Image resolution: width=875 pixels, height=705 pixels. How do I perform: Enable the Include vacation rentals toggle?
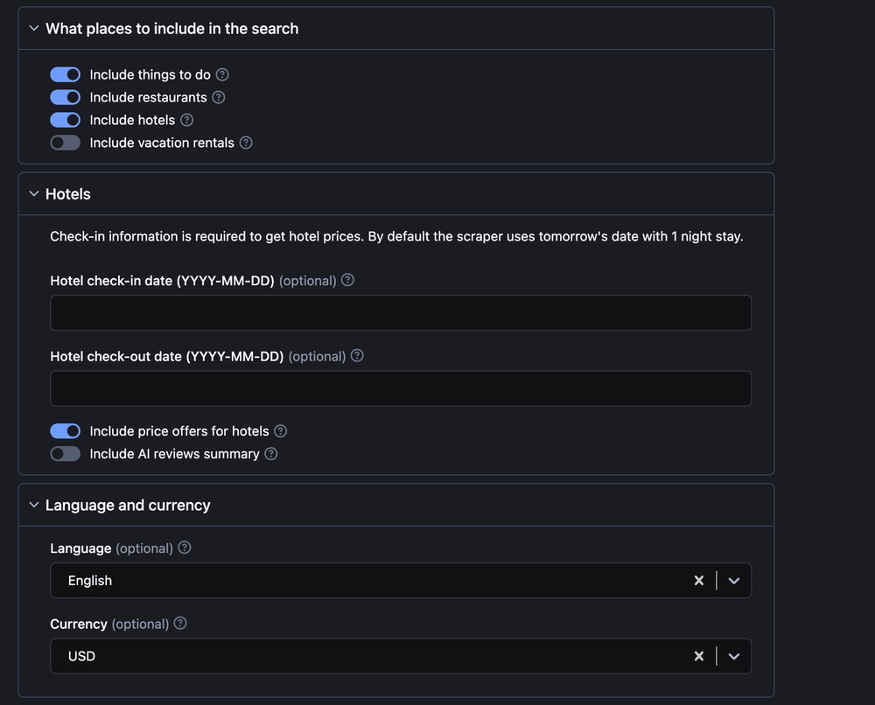tap(66, 143)
